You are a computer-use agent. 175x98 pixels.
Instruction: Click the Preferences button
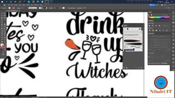coord(79,8)
